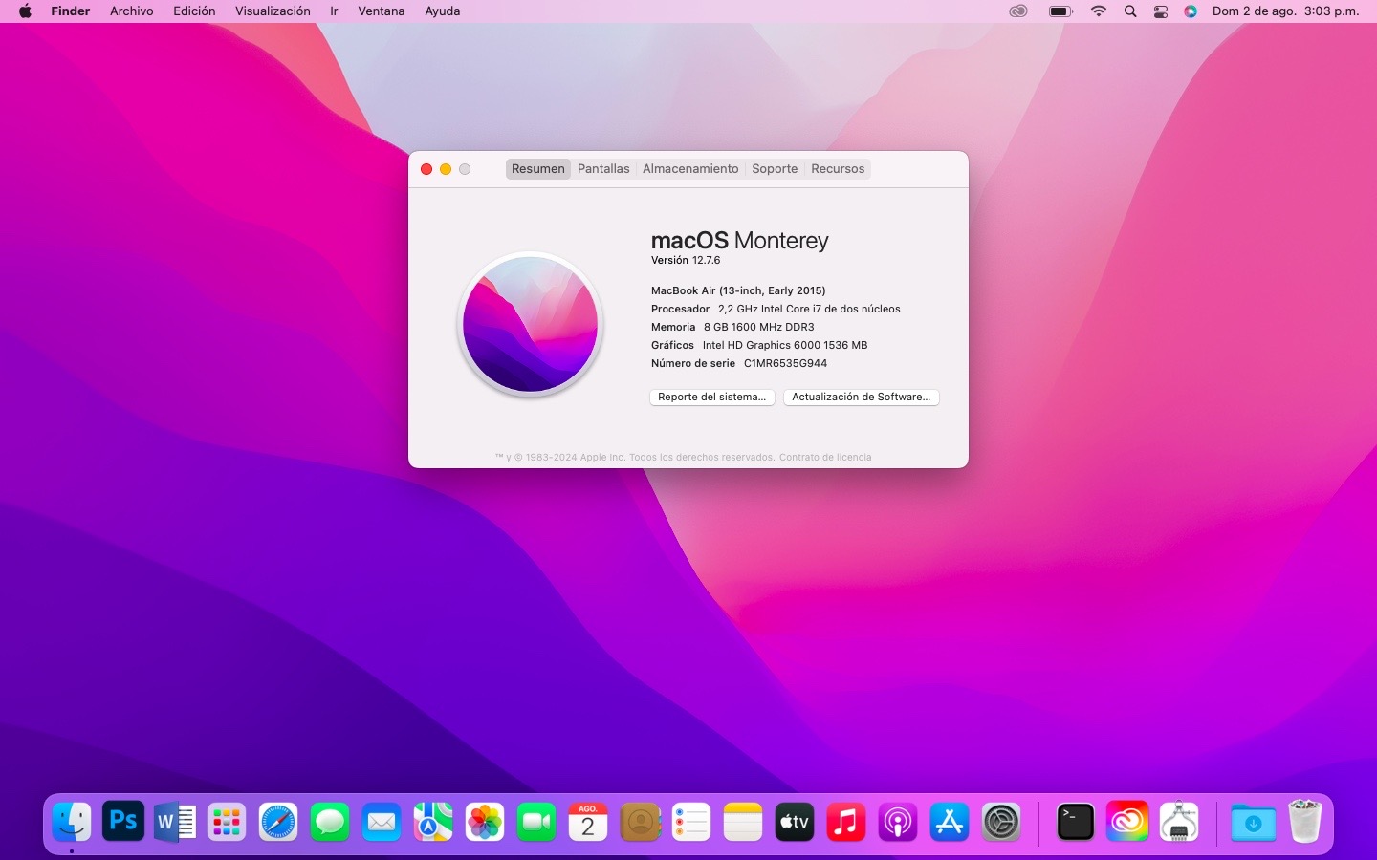This screenshot has height=860, width=1377.
Task: Open Reminders app in the Dock
Action: 691,822
